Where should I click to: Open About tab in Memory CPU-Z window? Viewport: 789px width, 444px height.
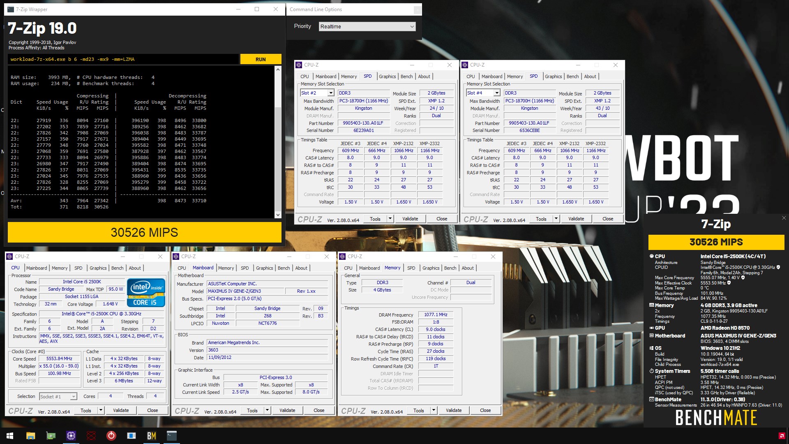coord(468,268)
